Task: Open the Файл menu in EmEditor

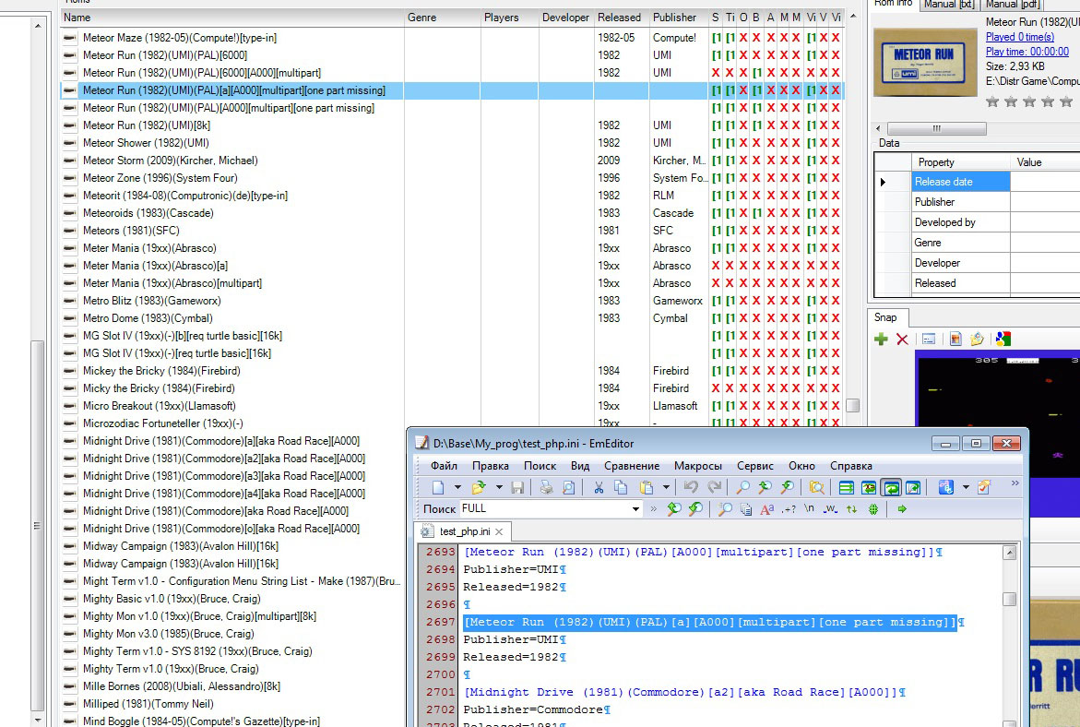Action: [445, 466]
